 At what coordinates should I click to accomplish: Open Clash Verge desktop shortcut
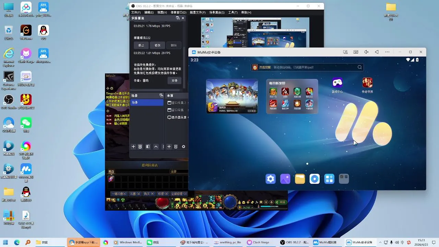pos(26,56)
